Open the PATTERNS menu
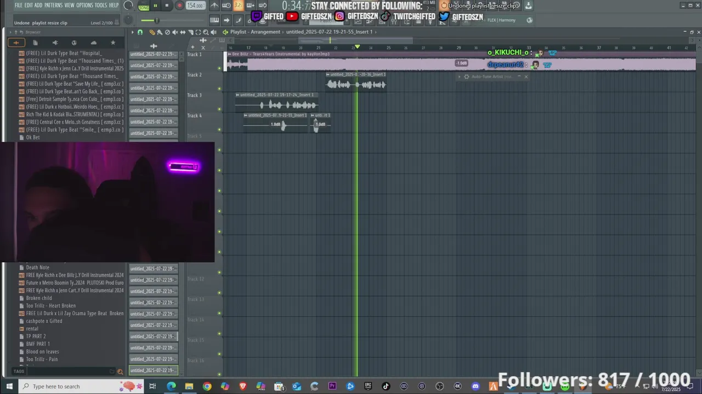702x394 pixels. 54,5
